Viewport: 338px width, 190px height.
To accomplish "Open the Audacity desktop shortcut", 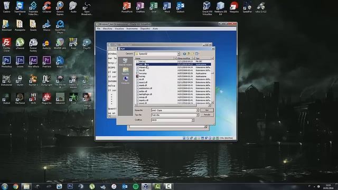I will (46, 44).
